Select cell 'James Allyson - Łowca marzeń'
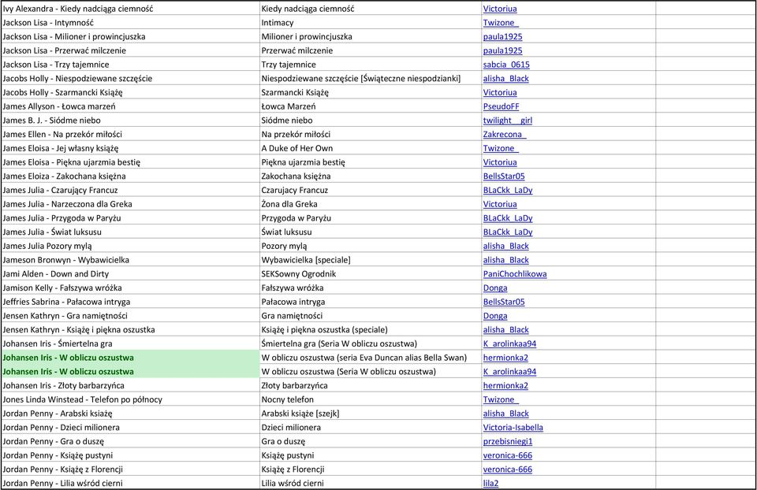 130,106
